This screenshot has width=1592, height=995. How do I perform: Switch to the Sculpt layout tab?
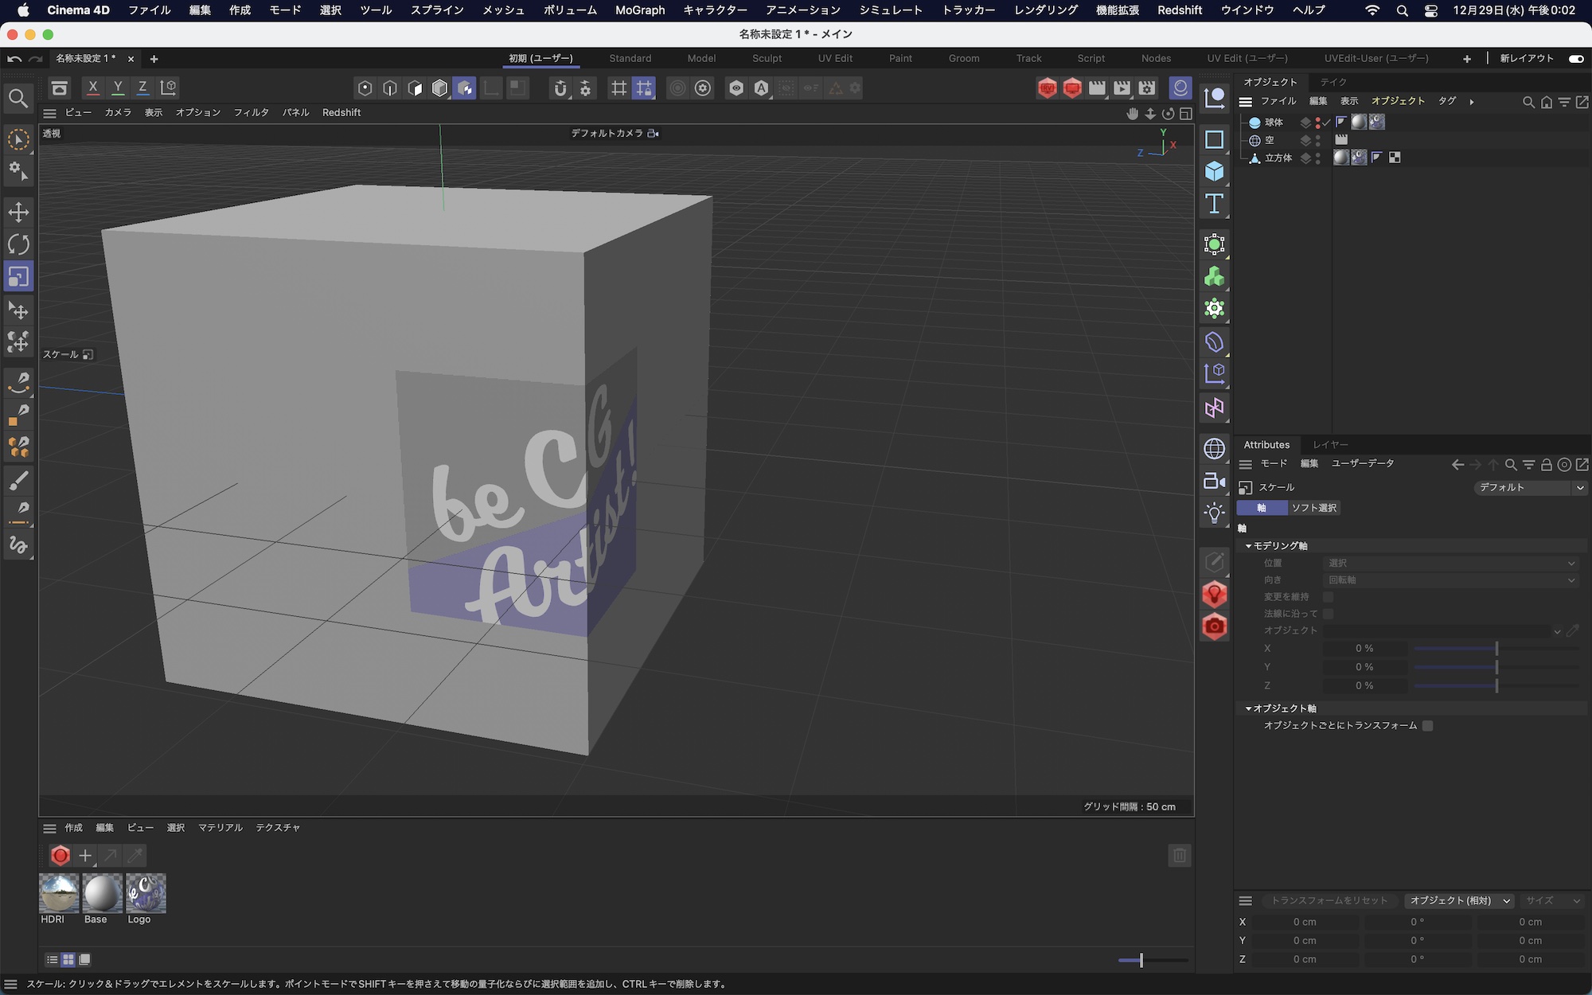[767, 58]
